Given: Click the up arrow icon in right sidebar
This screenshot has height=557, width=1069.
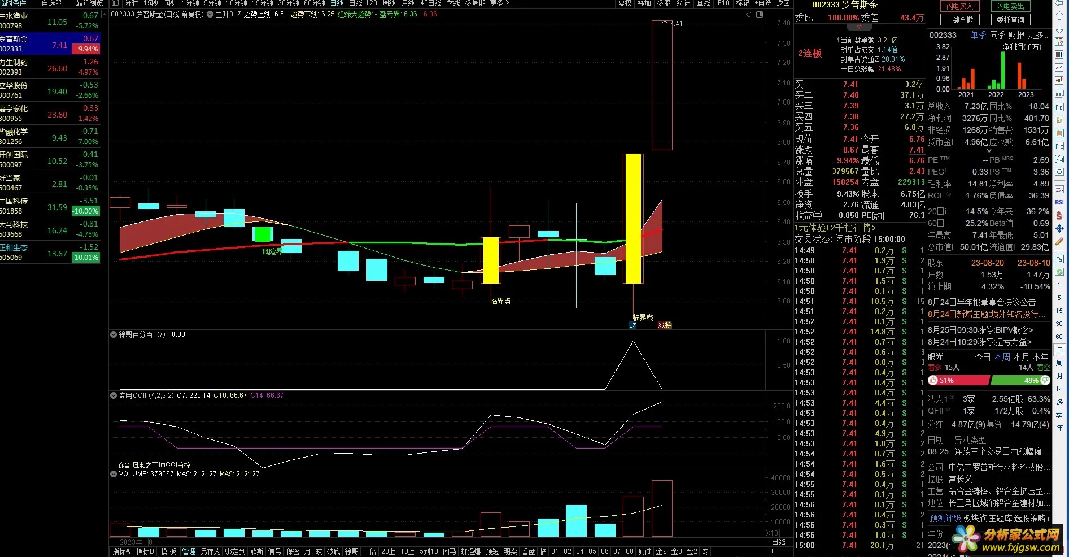Looking at the screenshot, I should pos(1059,16).
